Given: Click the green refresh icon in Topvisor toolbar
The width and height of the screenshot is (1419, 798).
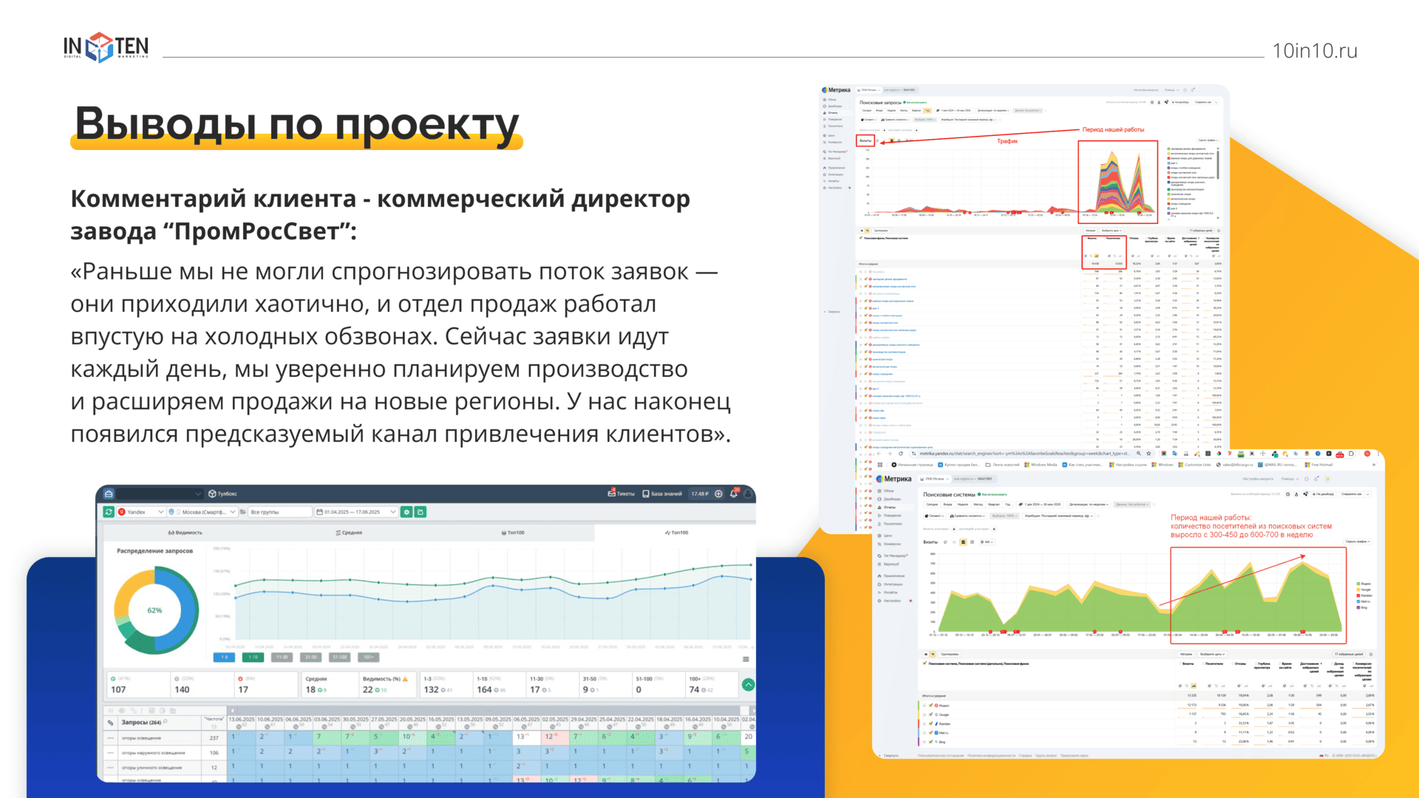Looking at the screenshot, I should [109, 512].
